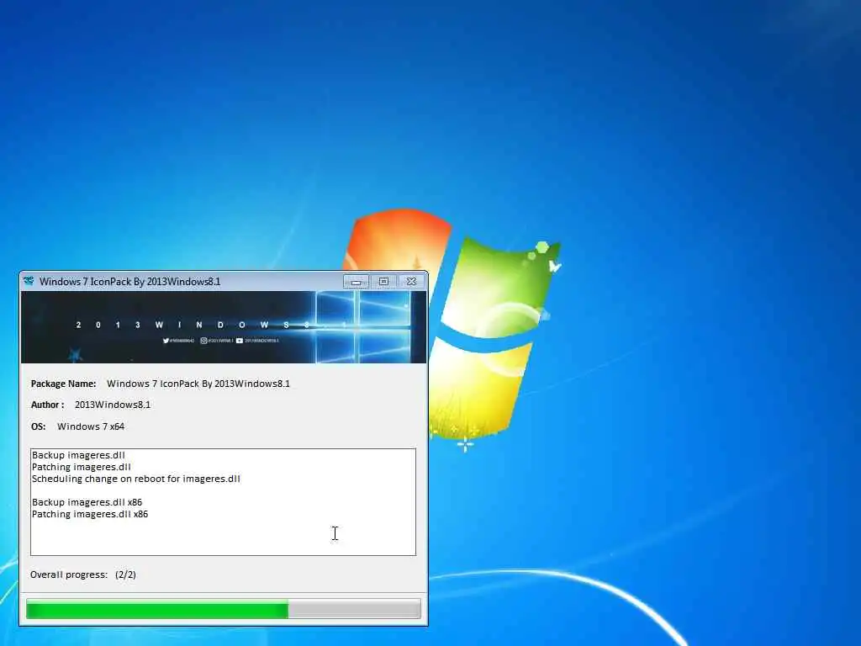This screenshot has height=646, width=861.
Task: Maximize the IconPack installer window
Action: pos(383,281)
